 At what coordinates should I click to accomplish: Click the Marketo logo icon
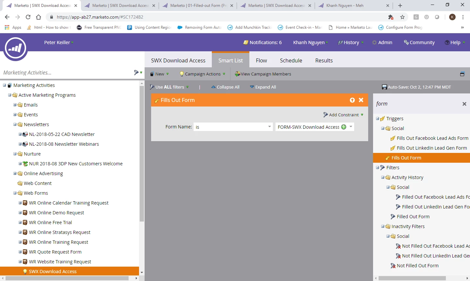[x=15, y=48]
